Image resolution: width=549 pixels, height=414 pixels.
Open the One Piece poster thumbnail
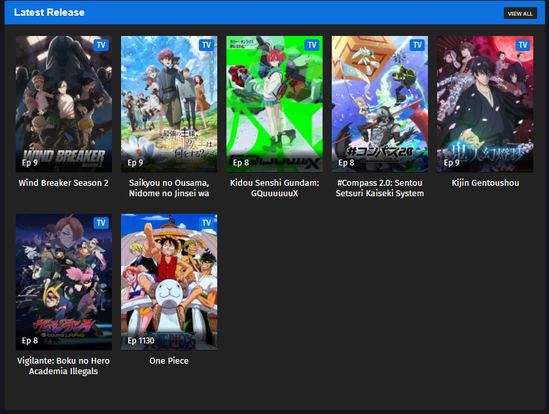(x=169, y=282)
